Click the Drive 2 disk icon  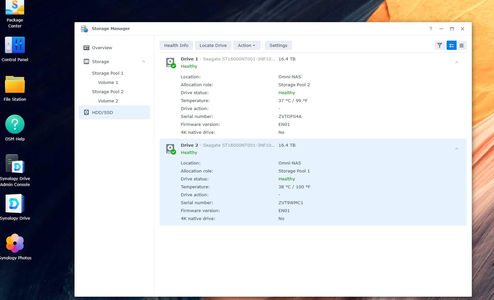point(171,149)
